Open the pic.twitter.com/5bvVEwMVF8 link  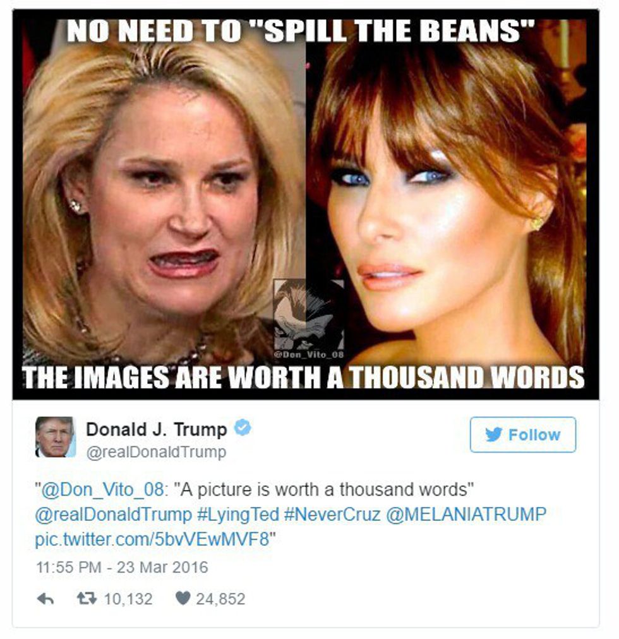152,540
